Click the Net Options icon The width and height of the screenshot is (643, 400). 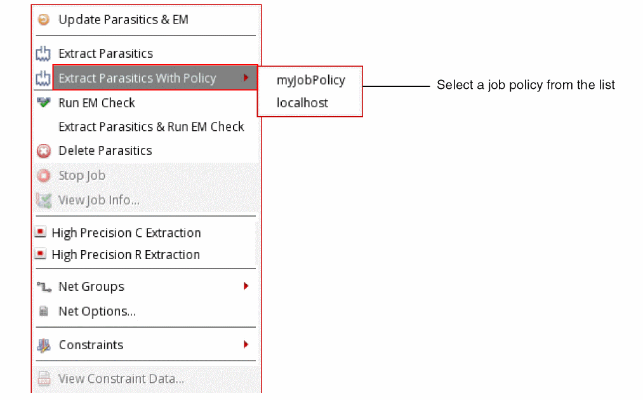[x=43, y=312]
